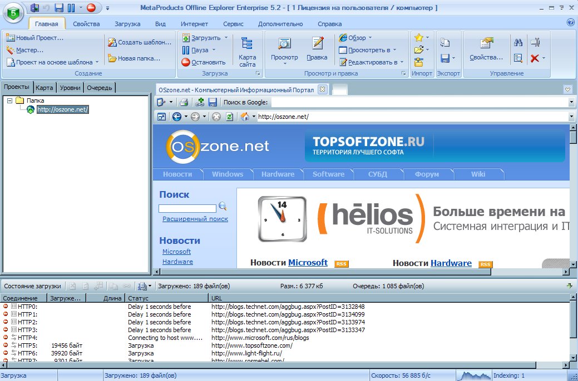
Task: Click the printer icon in browser toolbar
Action: coord(184,102)
